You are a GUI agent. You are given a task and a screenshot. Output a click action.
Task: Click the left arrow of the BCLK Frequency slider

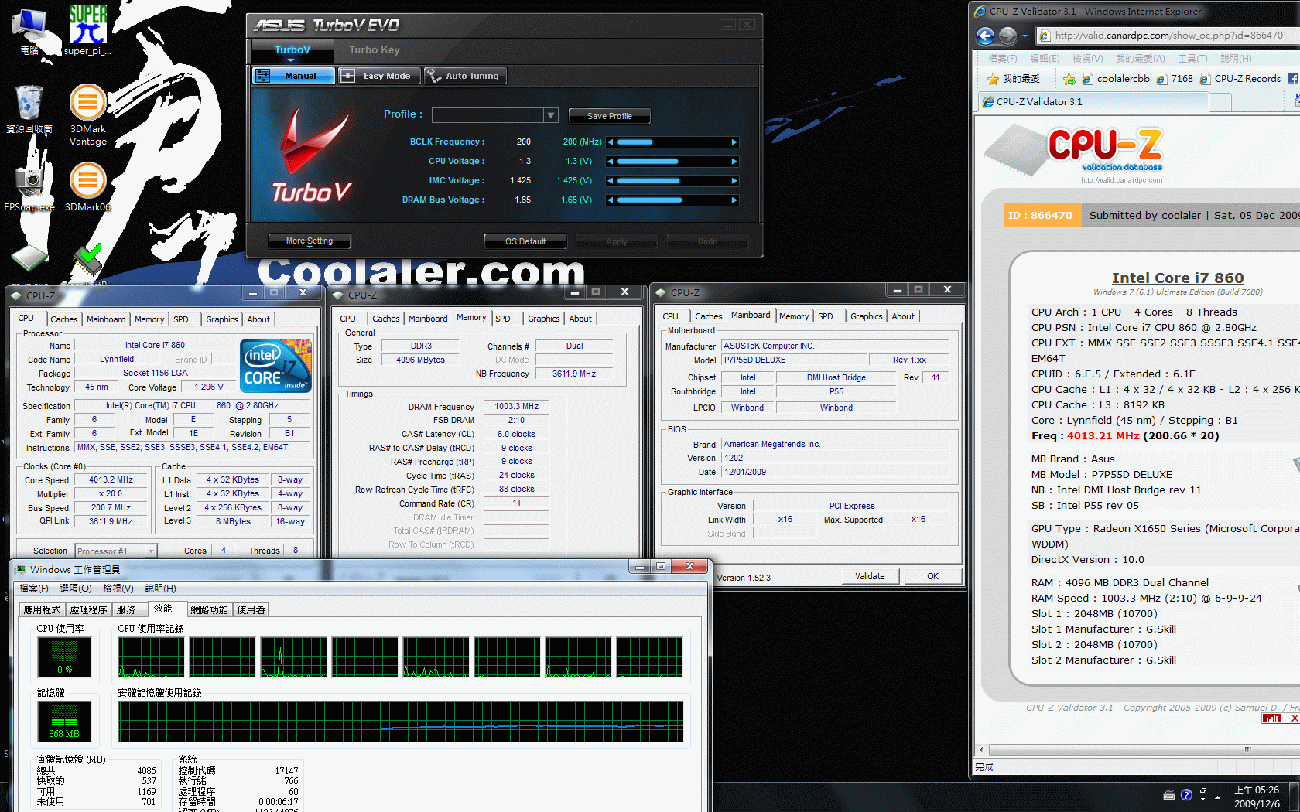click(x=611, y=142)
